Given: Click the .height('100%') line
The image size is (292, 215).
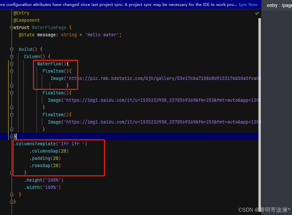Looking at the screenshot, I should pyautogui.click(x=44, y=180).
